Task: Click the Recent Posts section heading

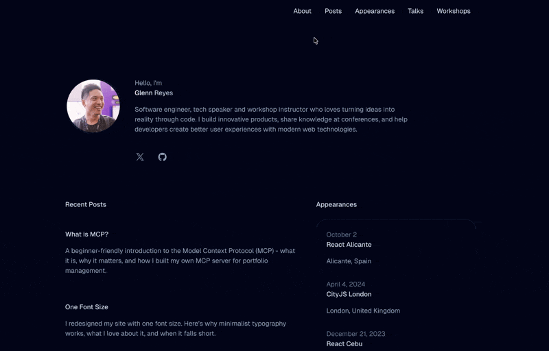Action: point(86,204)
